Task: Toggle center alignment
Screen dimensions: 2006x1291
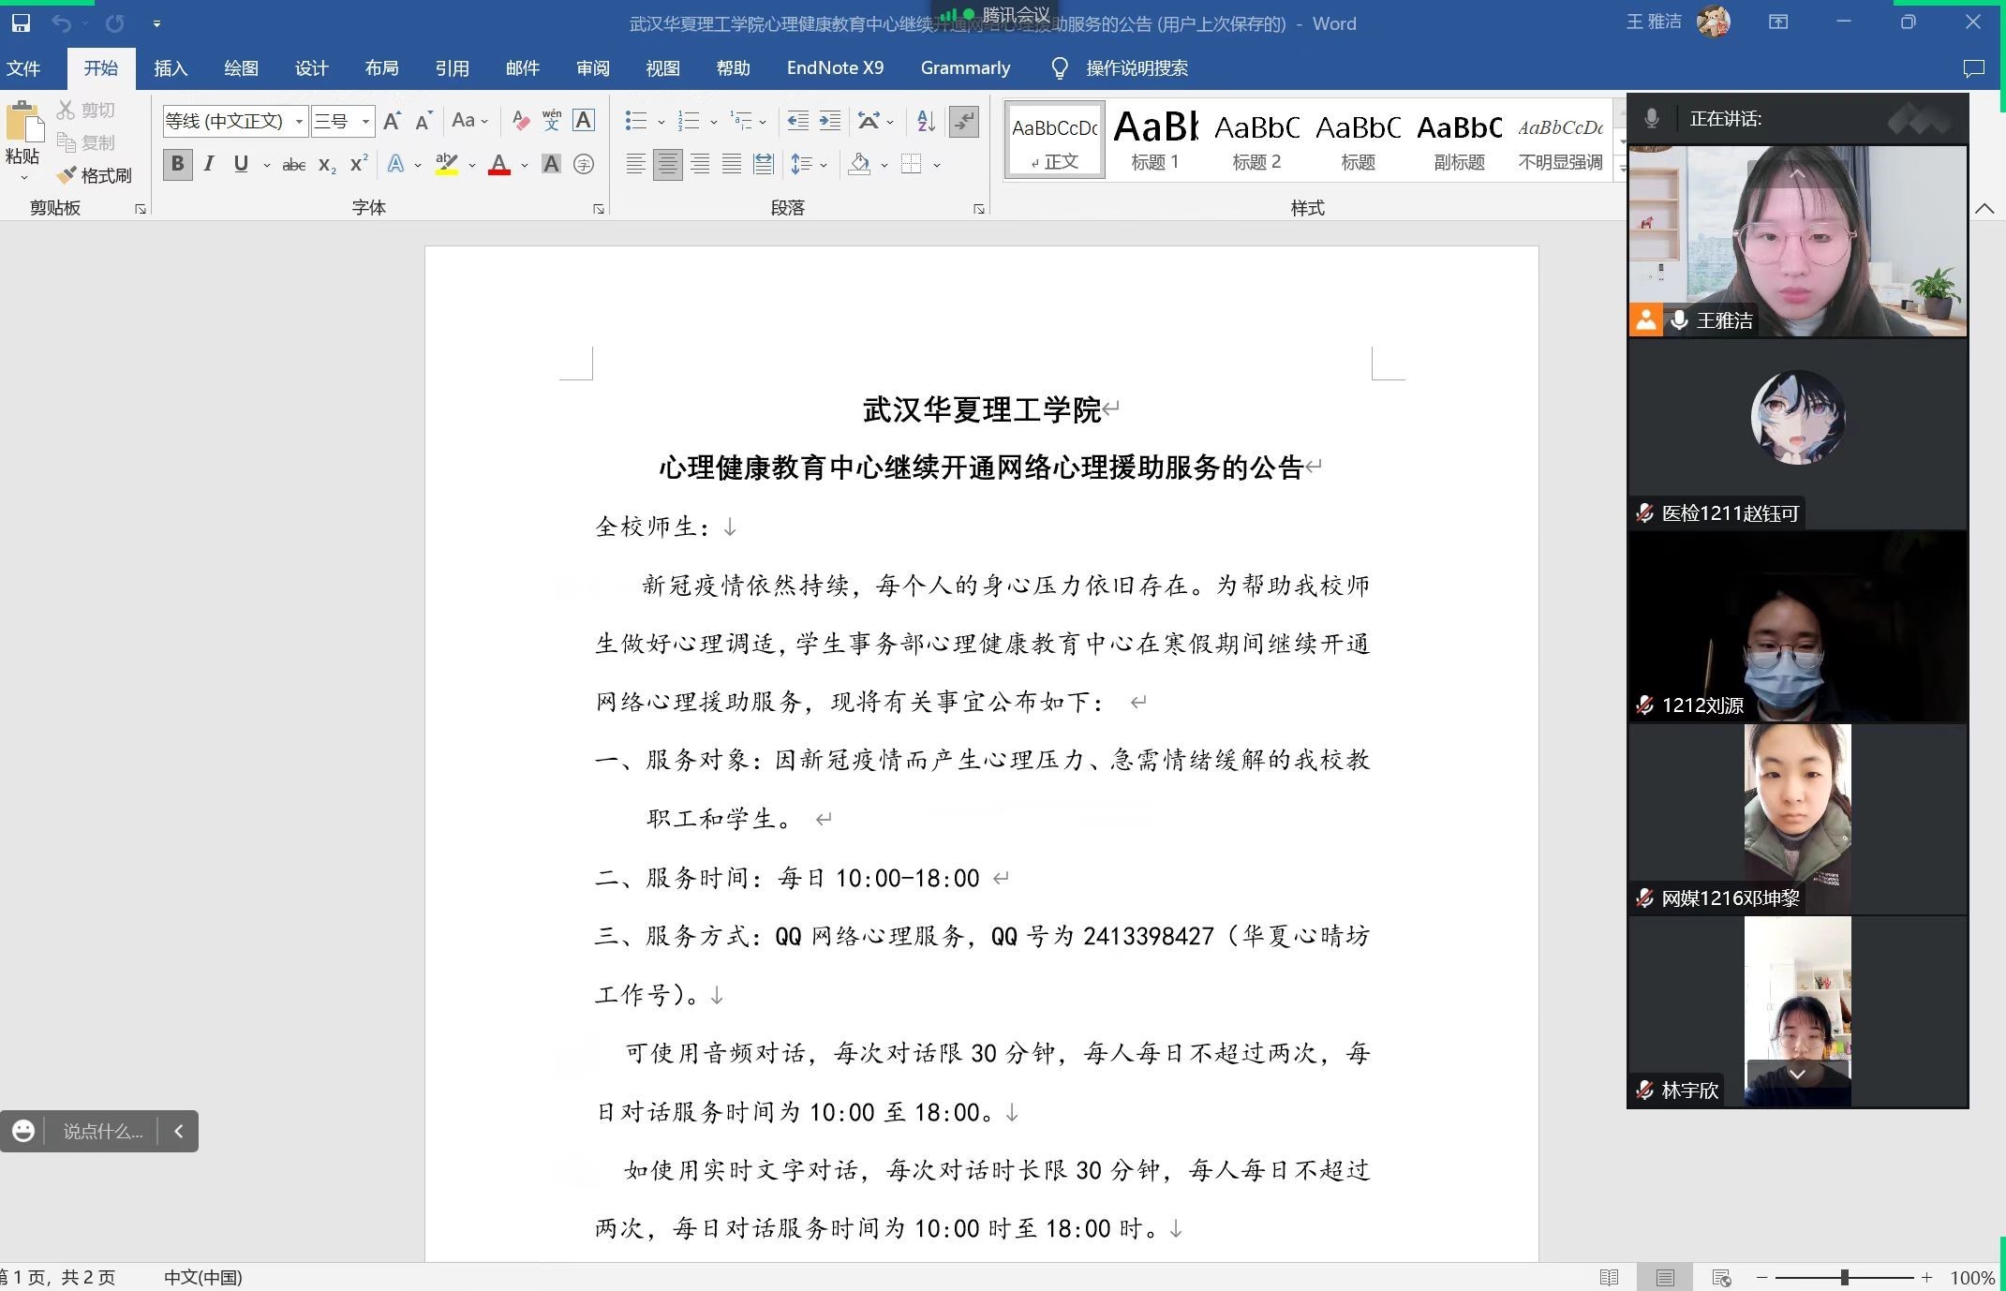Action: (667, 165)
